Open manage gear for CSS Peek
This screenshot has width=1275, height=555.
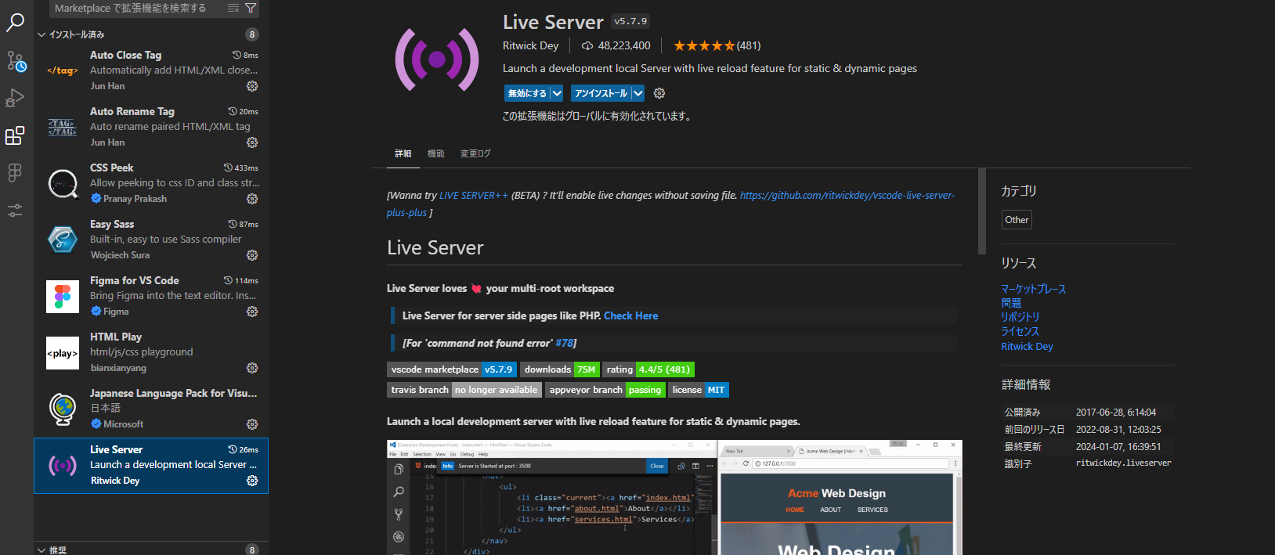(252, 199)
